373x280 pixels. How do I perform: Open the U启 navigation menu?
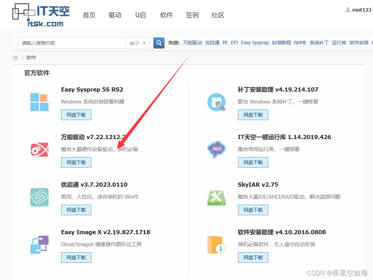click(x=141, y=15)
